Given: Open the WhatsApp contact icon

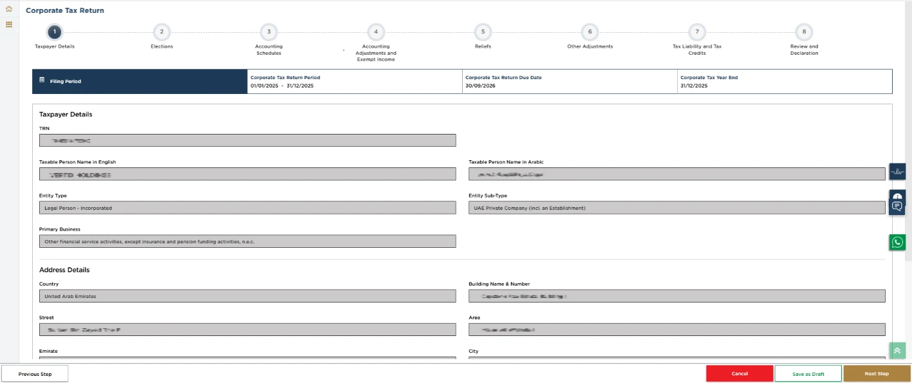Looking at the screenshot, I should [897, 242].
